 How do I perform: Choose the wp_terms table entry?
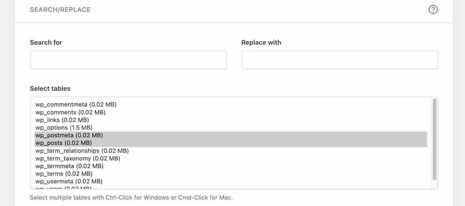64,174
